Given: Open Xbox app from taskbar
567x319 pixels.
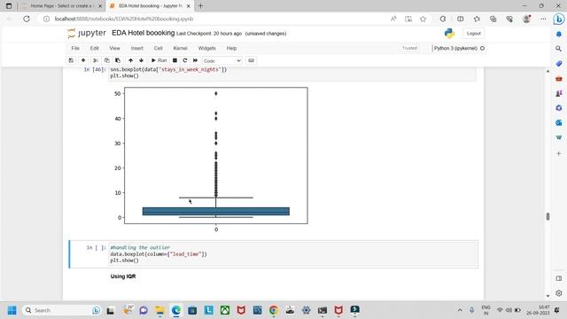Looking at the screenshot, I should click(225, 310).
